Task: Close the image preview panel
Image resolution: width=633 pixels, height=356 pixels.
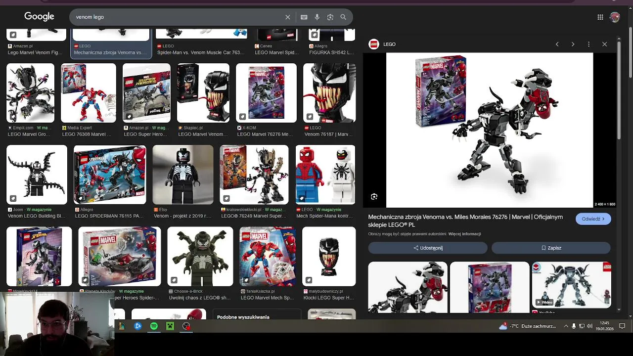Action: pyautogui.click(x=604, y=44)
